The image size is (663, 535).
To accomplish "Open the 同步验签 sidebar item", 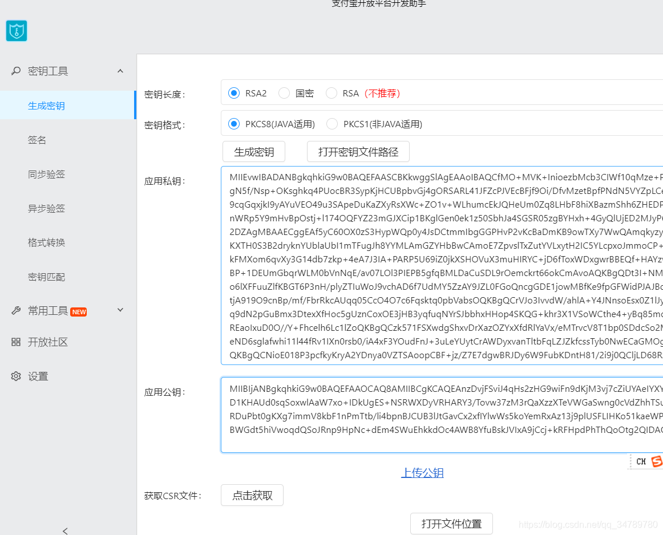I will pyautogui.click(x=47, y=174).
